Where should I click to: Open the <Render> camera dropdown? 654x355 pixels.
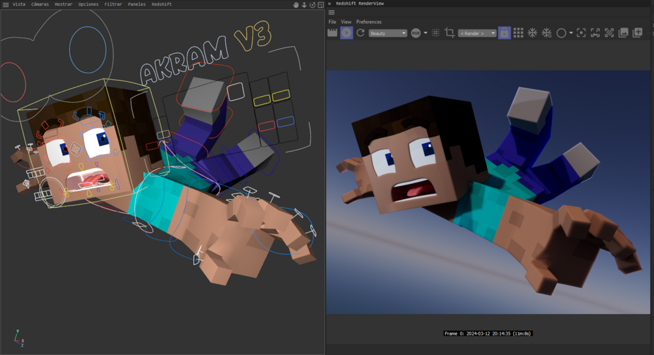(477, 33)
